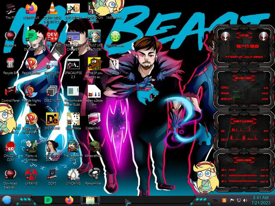275x206 pixels.
Task: Click the C:\ drive usage bar
Action: (x=232, y=170)
